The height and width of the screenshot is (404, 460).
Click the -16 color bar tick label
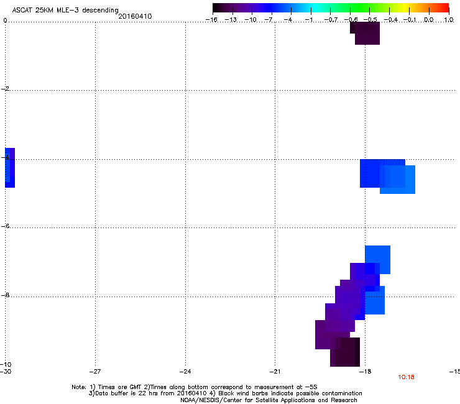pyautogui.click(x=211, y=20)
